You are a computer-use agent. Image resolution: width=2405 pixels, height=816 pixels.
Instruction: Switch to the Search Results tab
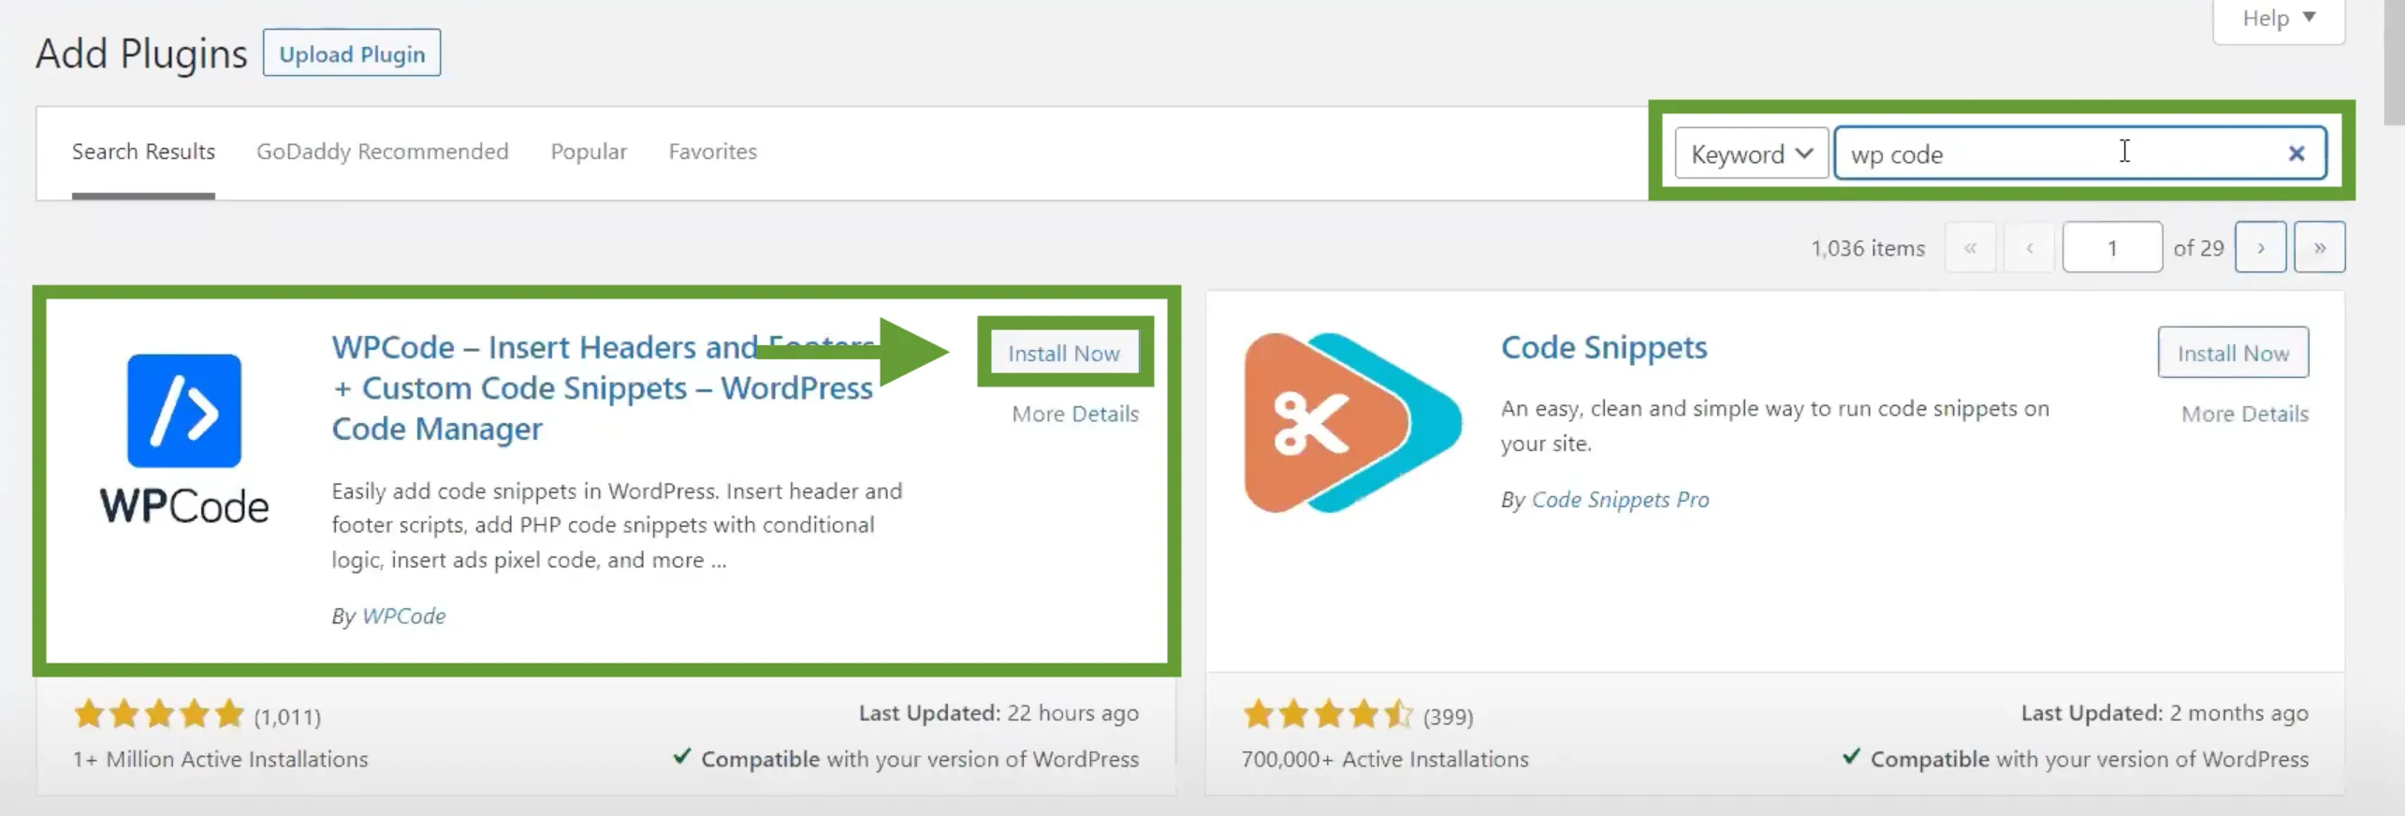143,152
